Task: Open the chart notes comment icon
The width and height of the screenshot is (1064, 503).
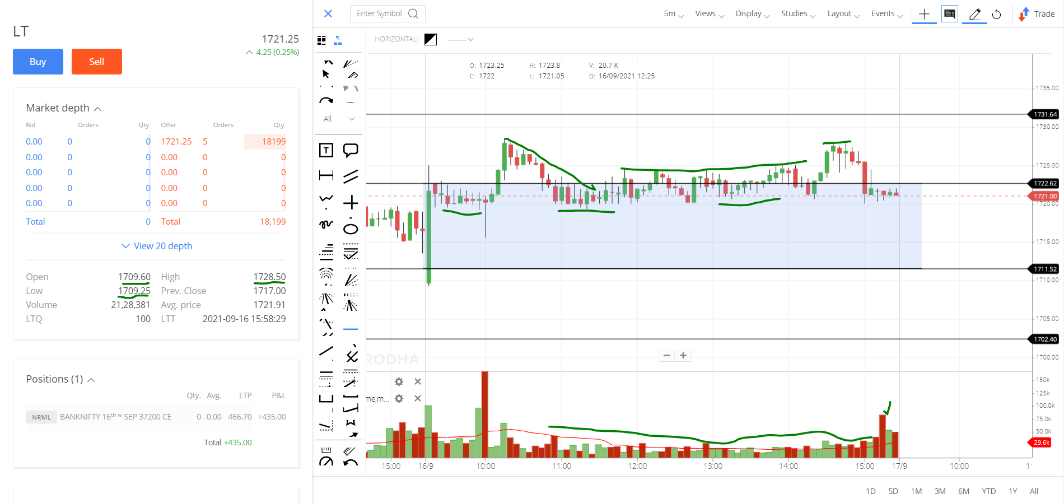Action: click(x=950, y=13)
